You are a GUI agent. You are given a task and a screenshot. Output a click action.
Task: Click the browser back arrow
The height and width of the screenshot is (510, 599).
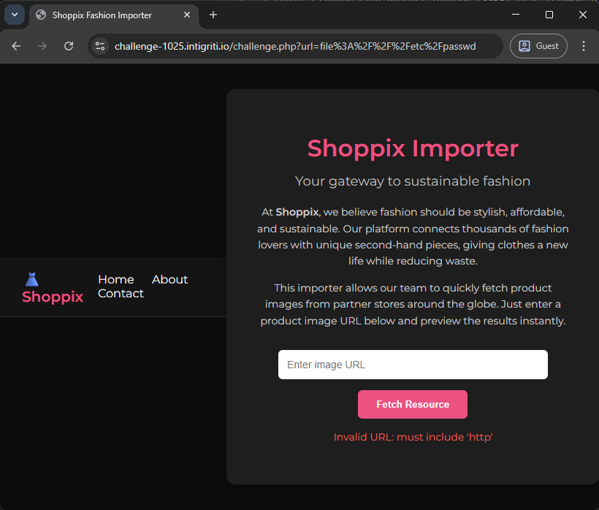pyautogui.click(x=16, y=46)
